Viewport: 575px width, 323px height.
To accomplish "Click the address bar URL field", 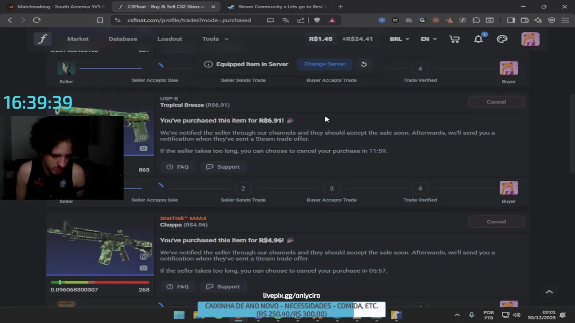I will pyautogui.click(x=189, y=20).
